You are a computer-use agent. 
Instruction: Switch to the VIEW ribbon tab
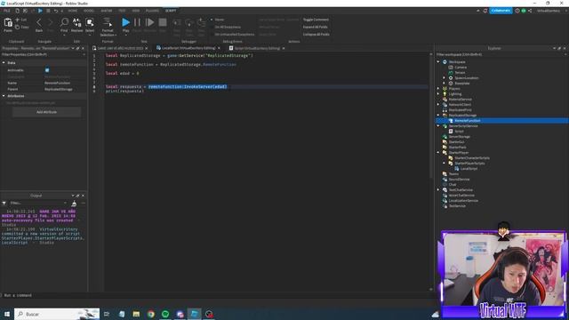[136, 11]
